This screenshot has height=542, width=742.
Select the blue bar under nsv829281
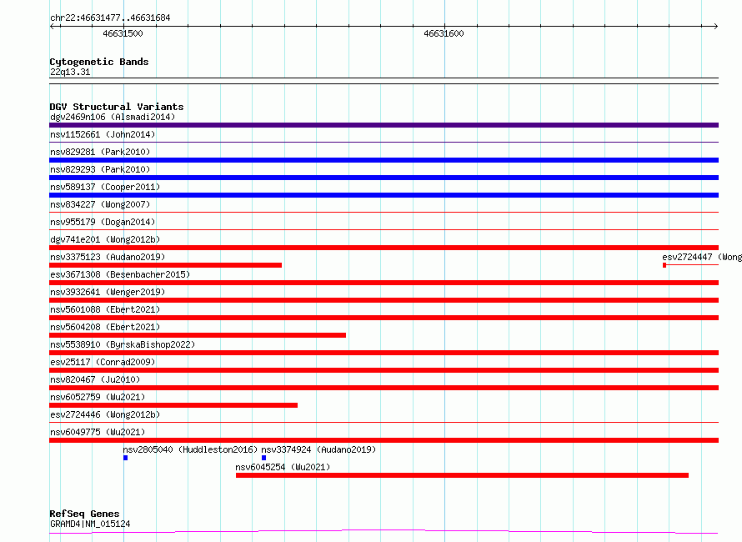click(384, 160)
